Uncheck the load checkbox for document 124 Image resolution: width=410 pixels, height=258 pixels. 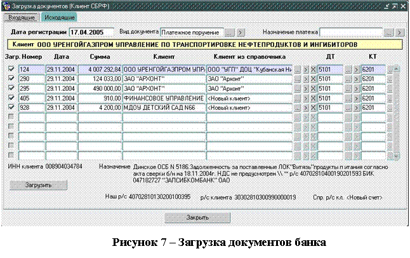coord(11,69)
